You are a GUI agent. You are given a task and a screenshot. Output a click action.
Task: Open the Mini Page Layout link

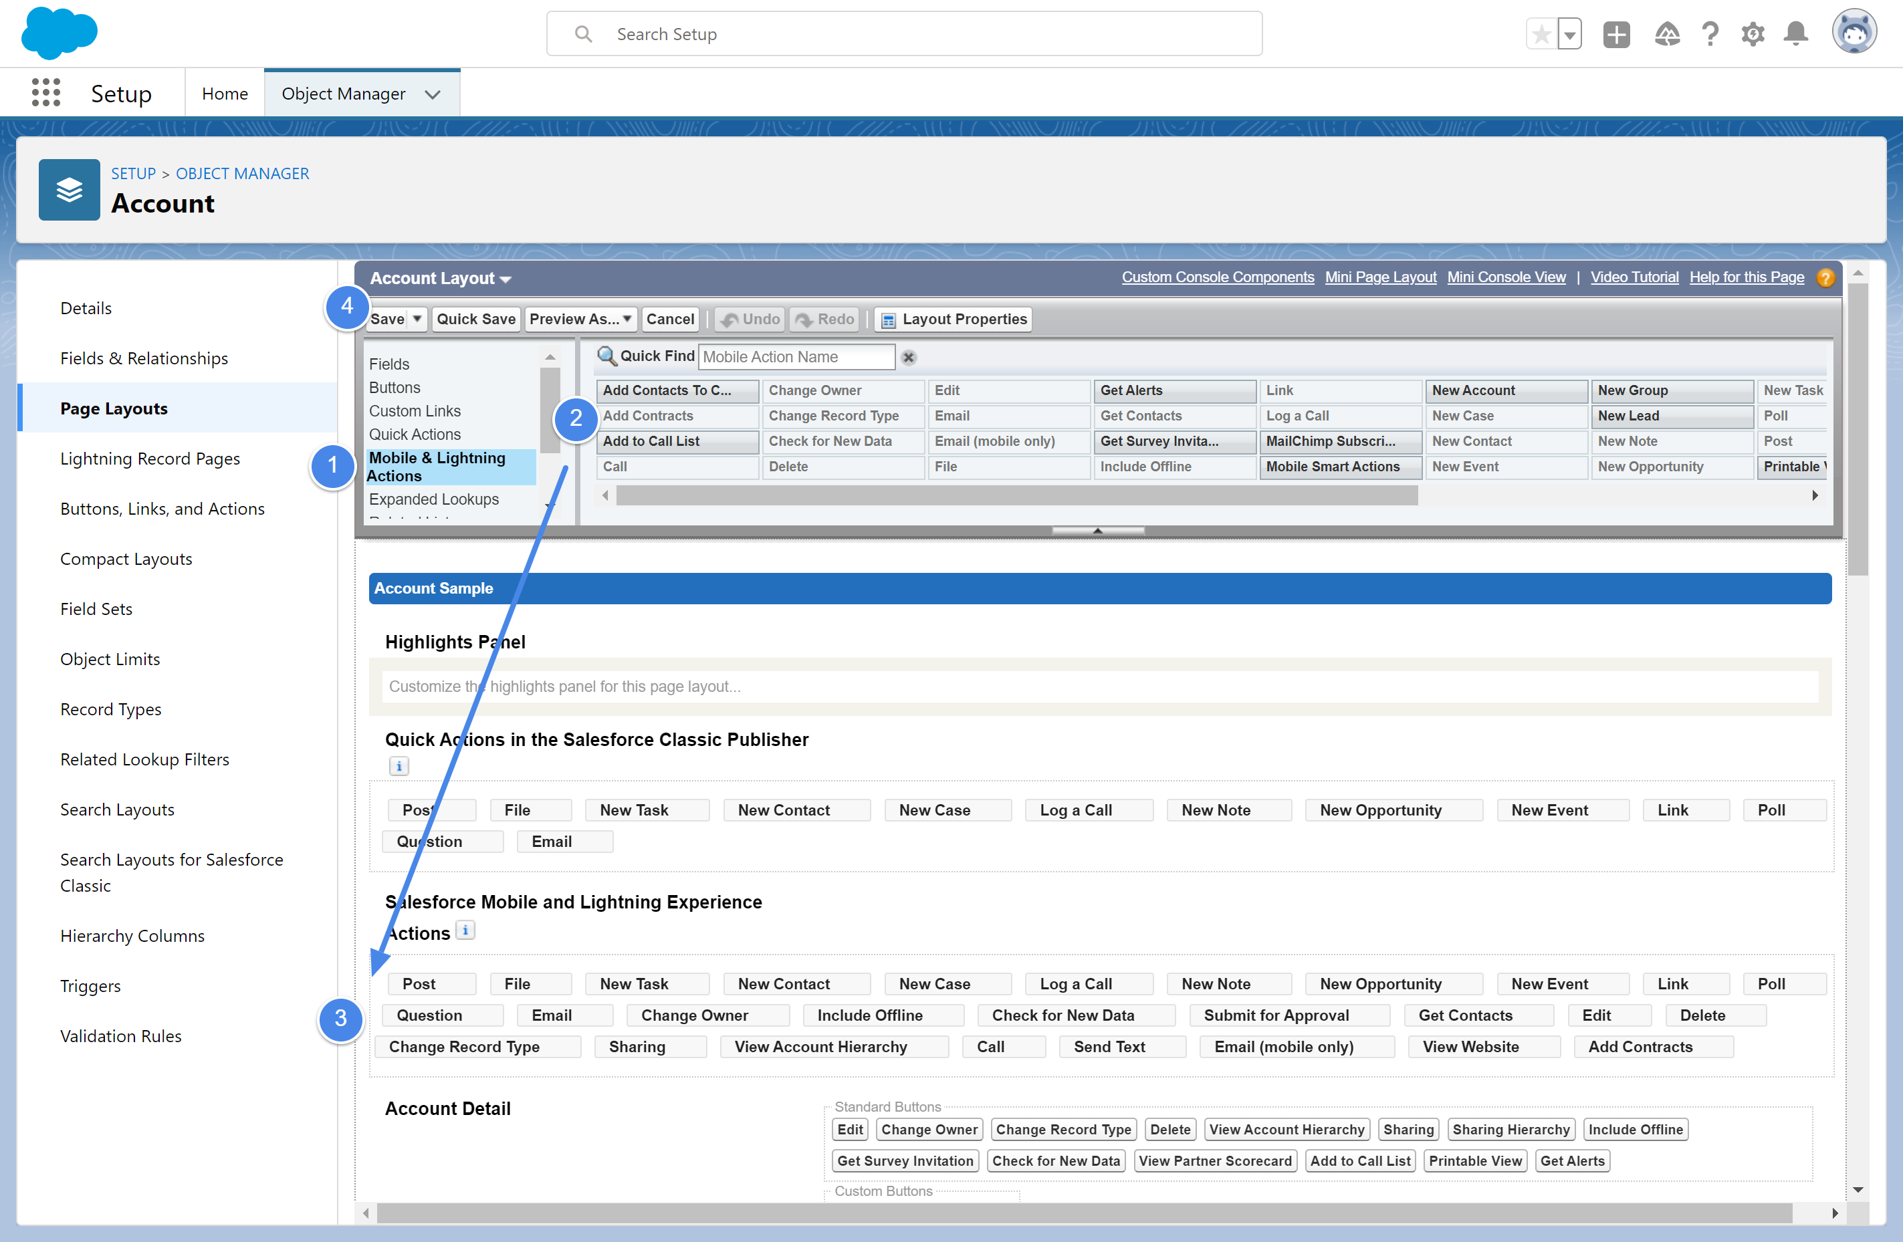[x=1380, y=277]
